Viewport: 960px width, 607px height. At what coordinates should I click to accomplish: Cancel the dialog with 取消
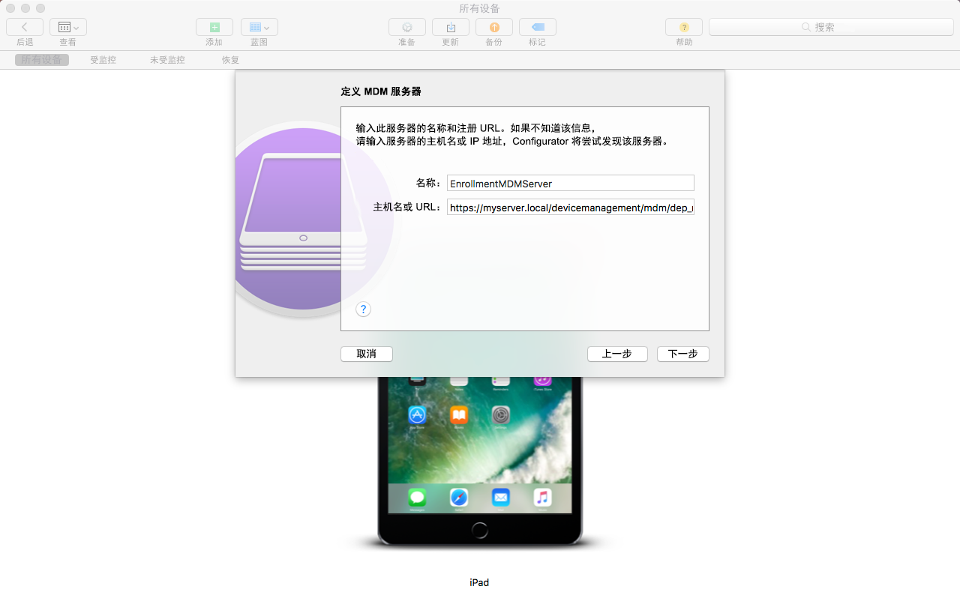pos(367,354)
